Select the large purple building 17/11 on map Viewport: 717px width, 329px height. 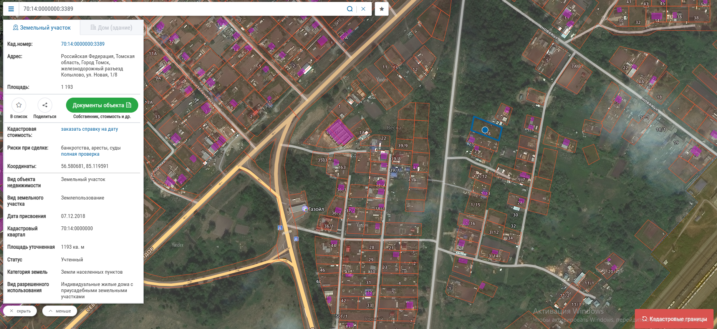pos(339,132)
